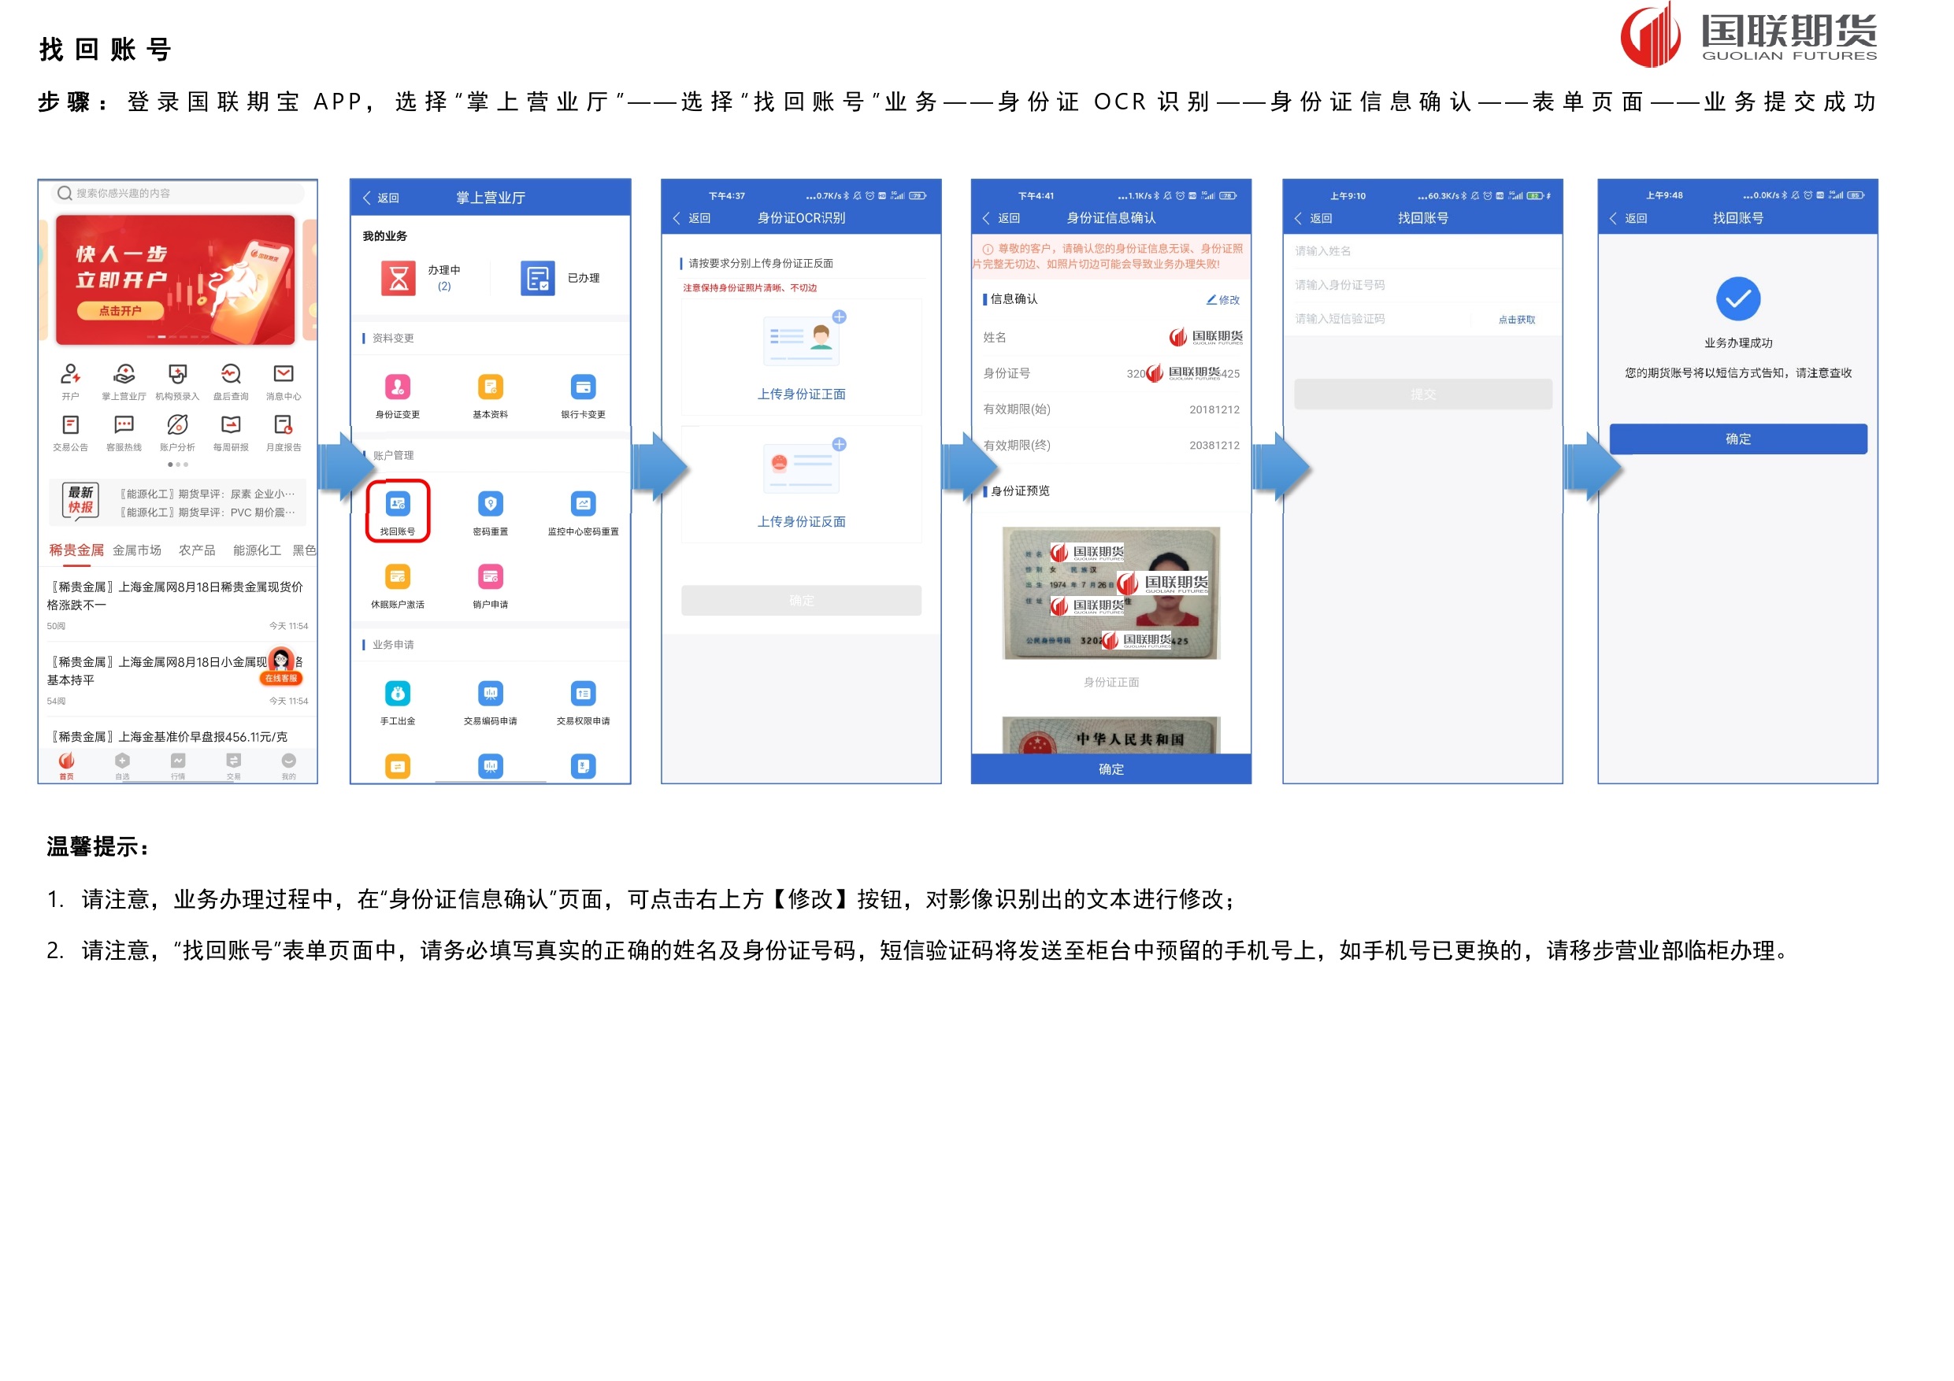This screenshot has width=1954, height=1381.
Task: Click the 有效期限(终) value 20381212
Action: click(x=1214, y=446)
